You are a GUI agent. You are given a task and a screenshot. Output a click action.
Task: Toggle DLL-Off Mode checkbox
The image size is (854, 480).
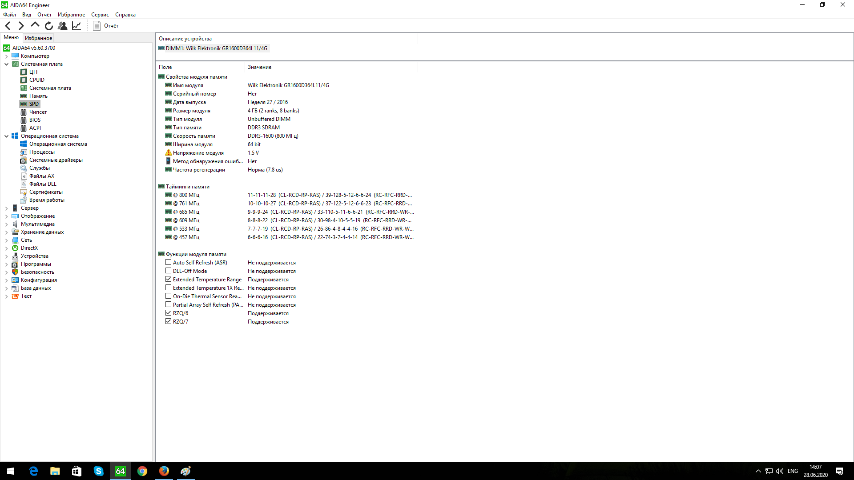[x=168, y=271]
